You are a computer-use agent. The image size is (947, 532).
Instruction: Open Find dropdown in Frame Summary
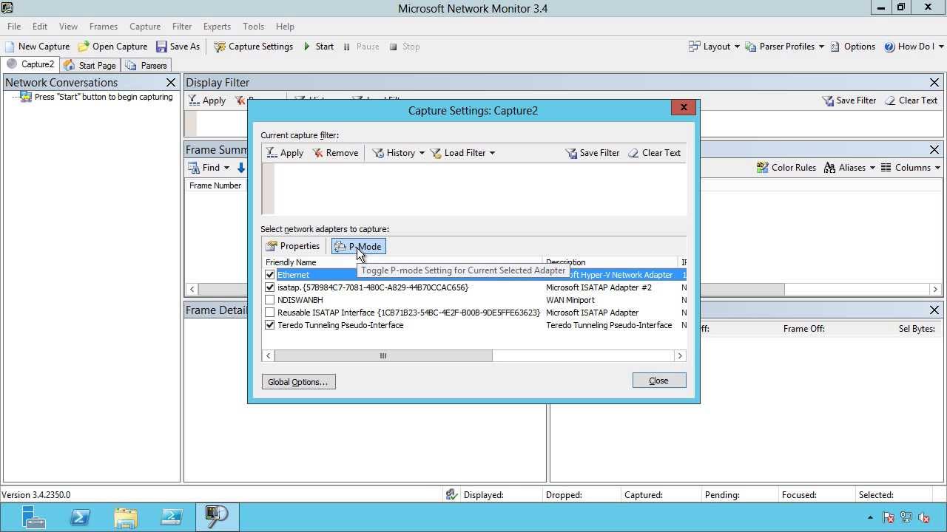point(209,168)
